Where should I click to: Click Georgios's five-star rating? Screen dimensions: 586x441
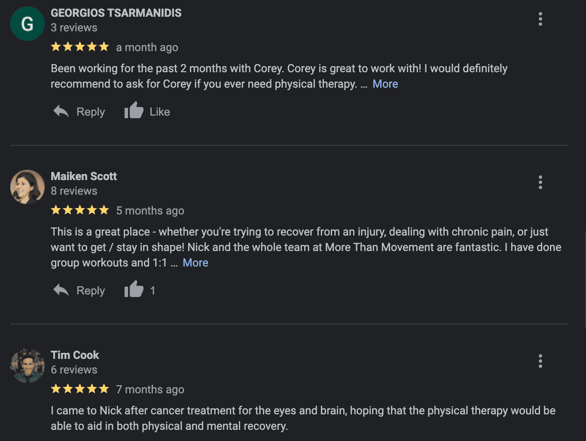click(x=80, y=47)
